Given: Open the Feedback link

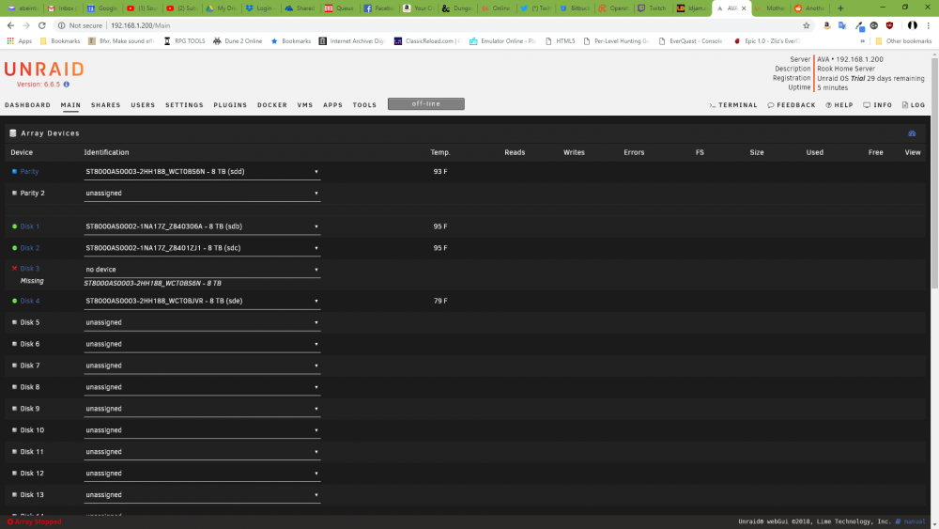Looking at the screenshot, I should pyautogui.click(x=791, y=105).
